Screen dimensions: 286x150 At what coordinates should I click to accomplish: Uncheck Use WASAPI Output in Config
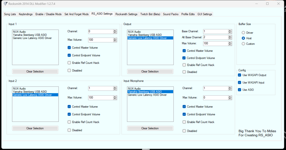click(240, 75)
